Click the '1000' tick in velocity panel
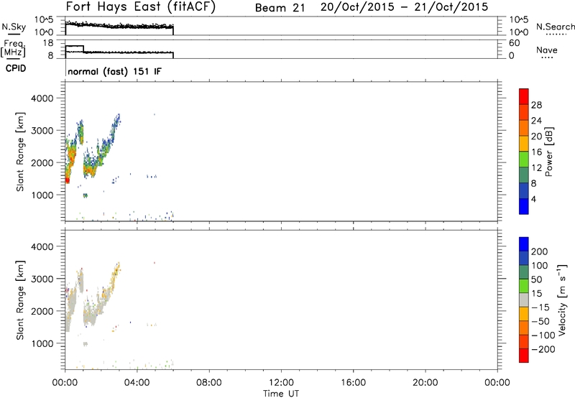575x398 pixels. [x=42, y=343]
